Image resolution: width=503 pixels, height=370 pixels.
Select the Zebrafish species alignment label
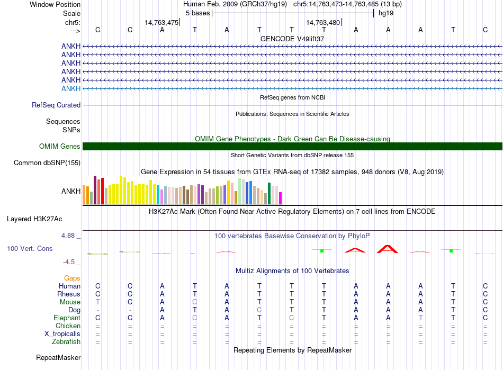pos(66,342)
